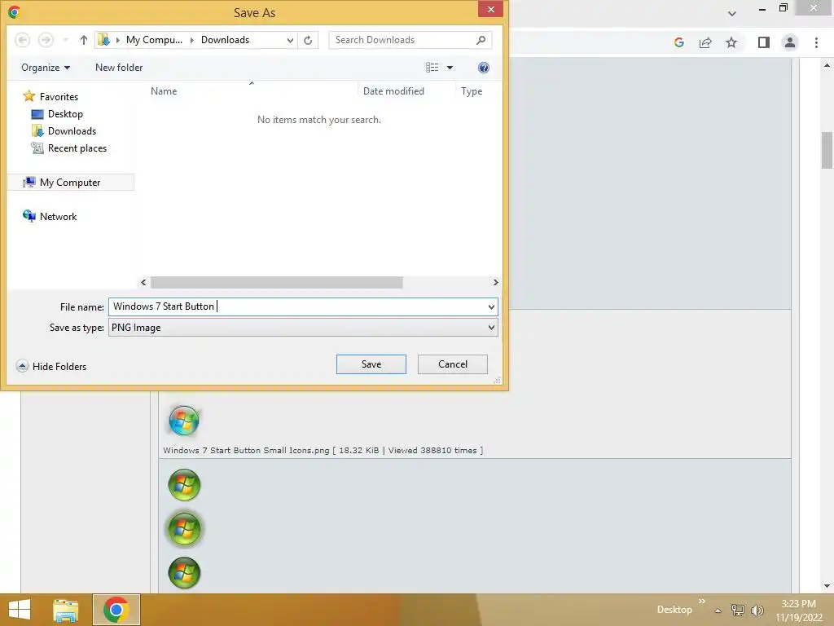Share this page in Chrome
The height and width of the screenshot is (626, 834).
coord(705,42)
